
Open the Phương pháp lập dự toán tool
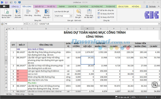click(x=7, y=13)
